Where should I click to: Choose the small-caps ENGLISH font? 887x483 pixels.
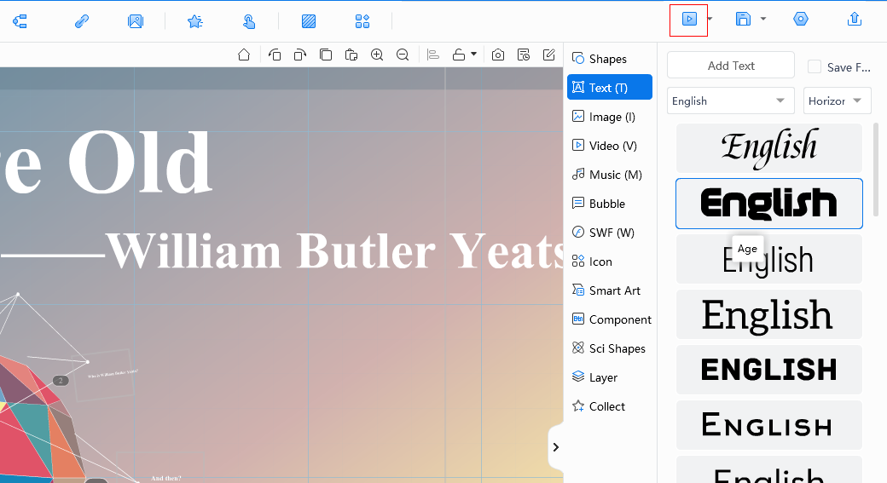point(769,425)
